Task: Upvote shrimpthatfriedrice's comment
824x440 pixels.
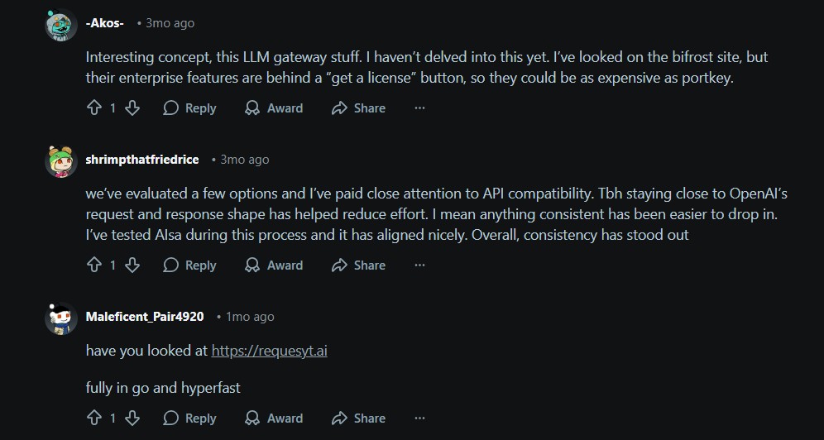Action: [93, 265]
